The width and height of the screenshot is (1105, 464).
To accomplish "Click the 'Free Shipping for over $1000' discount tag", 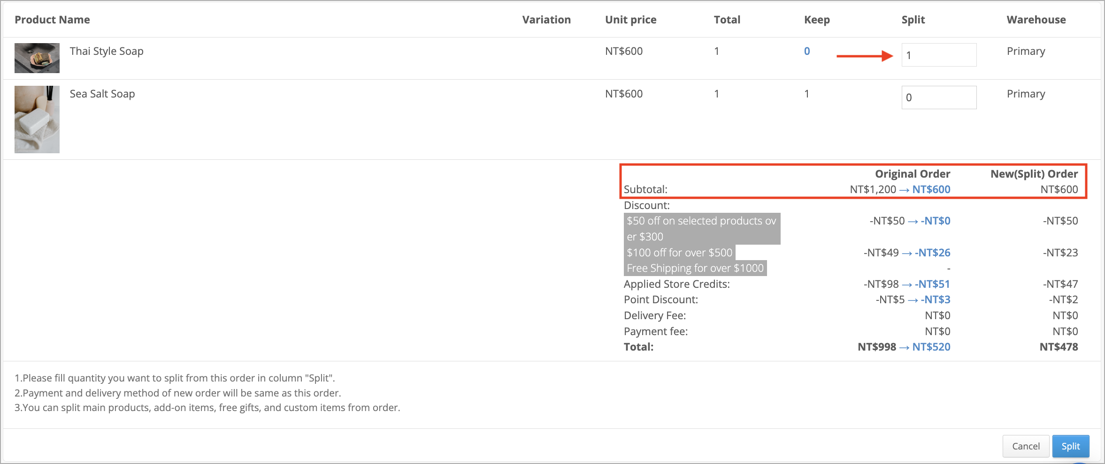I will tap(695, 268).
